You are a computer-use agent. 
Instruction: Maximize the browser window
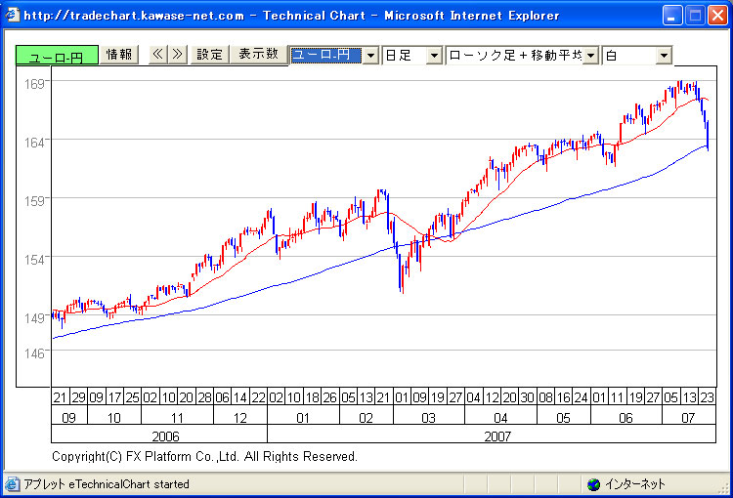pyautogui.click(x=694, y=15)
